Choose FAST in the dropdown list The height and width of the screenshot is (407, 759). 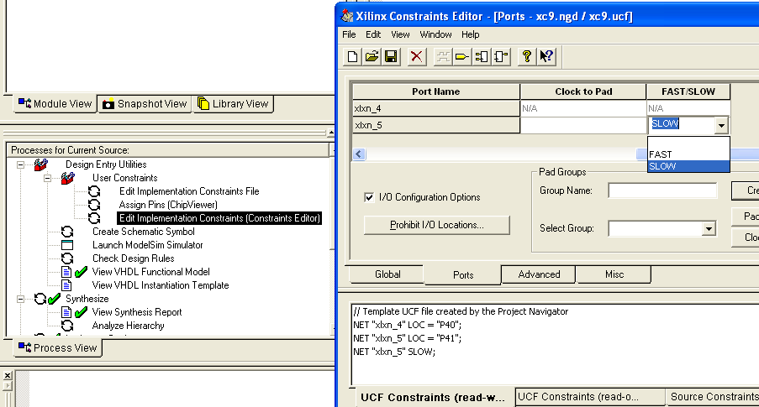point(688,154)
